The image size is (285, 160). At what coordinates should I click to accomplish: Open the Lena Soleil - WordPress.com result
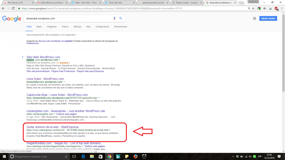pyautogui.click(x=45, y=79)
